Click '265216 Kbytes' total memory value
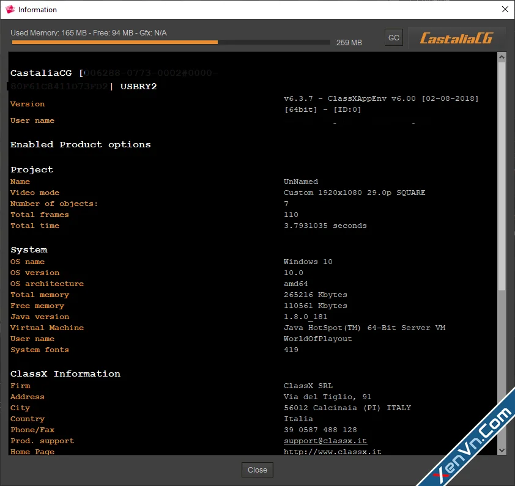The height and width of the screenshot is (486, 515). (316, 295)
